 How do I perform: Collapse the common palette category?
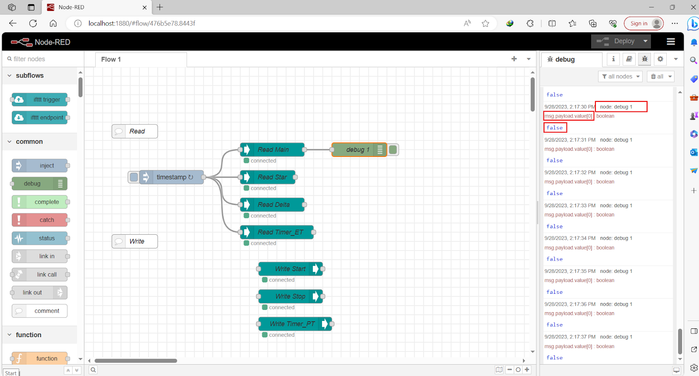(39, 142)
